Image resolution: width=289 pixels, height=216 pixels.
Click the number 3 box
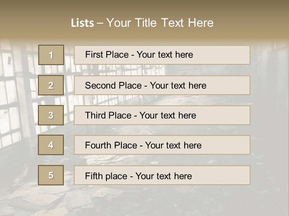[51, 115]
